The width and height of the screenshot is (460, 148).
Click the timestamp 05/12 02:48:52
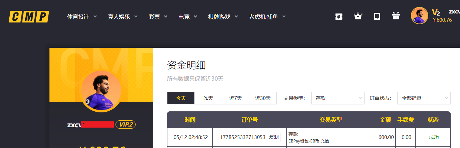click(191, 137)
